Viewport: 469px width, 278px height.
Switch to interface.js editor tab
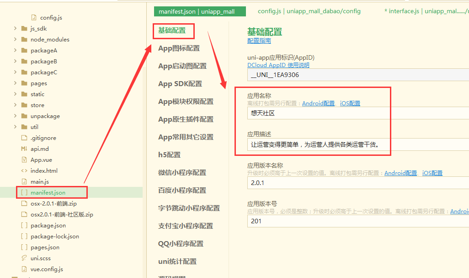[426, 11]
